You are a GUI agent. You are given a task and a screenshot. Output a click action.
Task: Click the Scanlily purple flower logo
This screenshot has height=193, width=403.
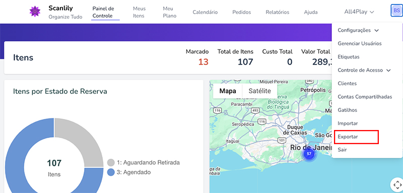tap(35, 12)
